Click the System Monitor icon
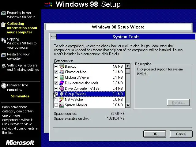196x147 pixels. [62, 105]
